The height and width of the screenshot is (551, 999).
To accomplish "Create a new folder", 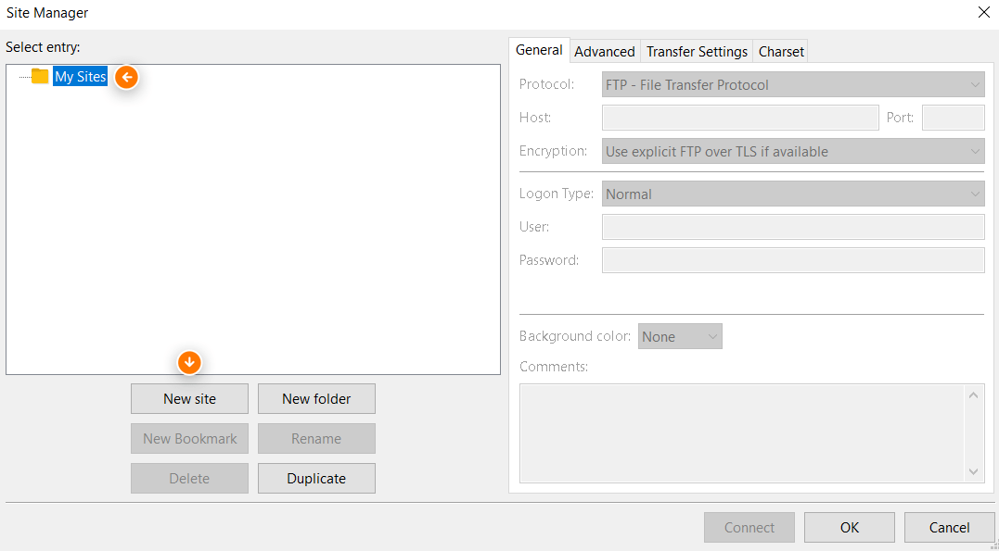I will pyautogui.click(x=316, y=398).
